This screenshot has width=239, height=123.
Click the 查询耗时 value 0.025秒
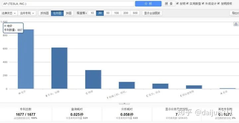[x=77, y=114]
